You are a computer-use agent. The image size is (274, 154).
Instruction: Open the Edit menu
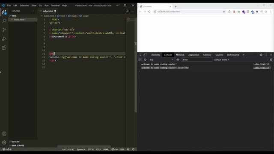[15, 6]
